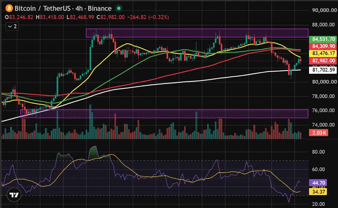This screenshot has height=208, width=338.
Task: Click the 90,000.00 price axis label
Action: point(324,10)
